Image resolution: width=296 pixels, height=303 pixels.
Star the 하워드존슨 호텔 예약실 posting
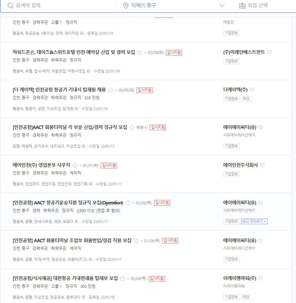click(x=139, y=52)
